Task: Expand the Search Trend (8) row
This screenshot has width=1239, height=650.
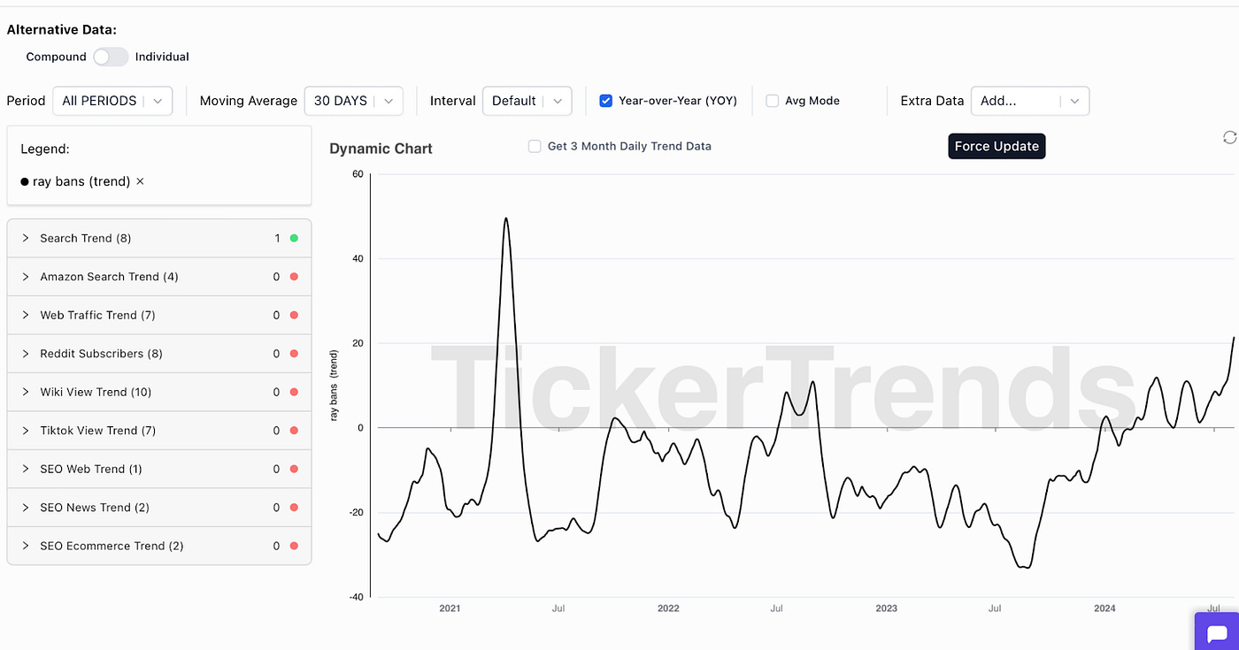Action: [159, 238]
